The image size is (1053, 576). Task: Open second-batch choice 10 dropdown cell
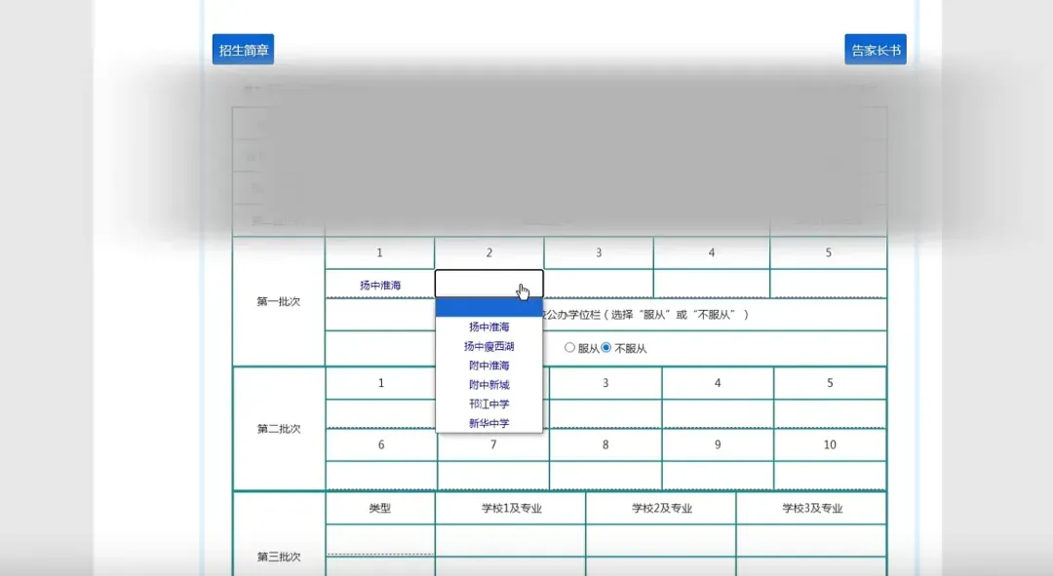point(830,476)
